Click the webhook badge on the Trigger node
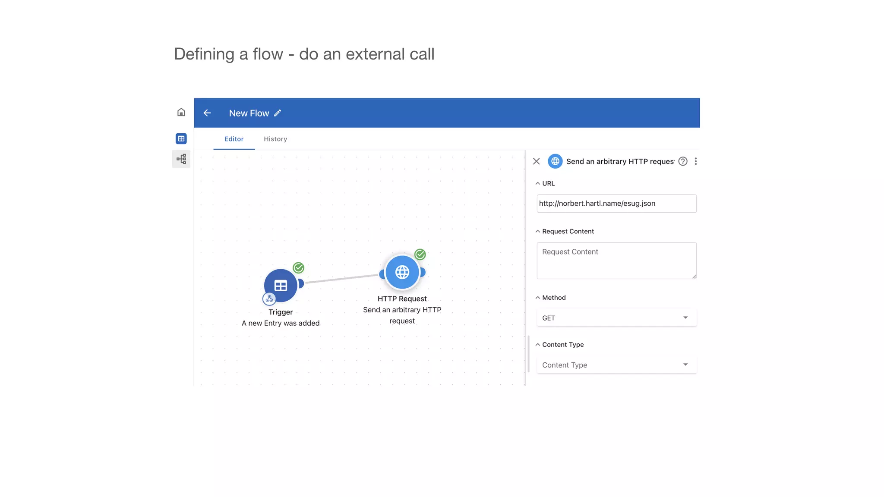Viewport: 884px width, 497px height. [269, 299]
